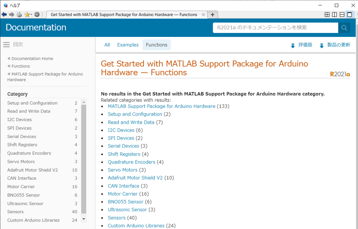Select the single pane layout toggle
358x229 pixels.
pos(349,14)
